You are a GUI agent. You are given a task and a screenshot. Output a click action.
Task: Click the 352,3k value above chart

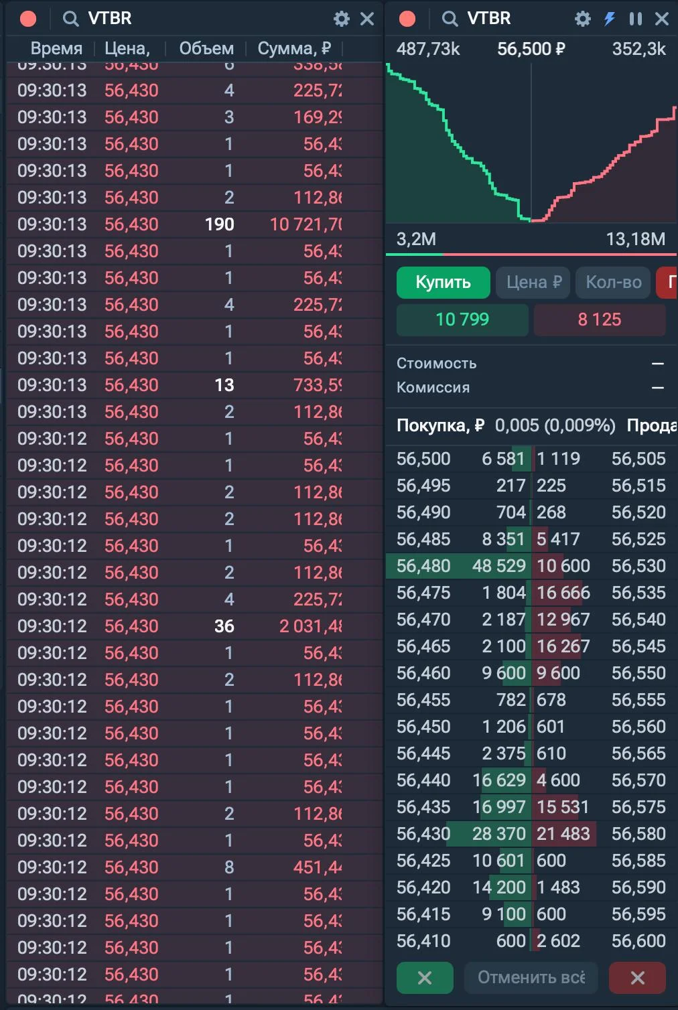638,49
